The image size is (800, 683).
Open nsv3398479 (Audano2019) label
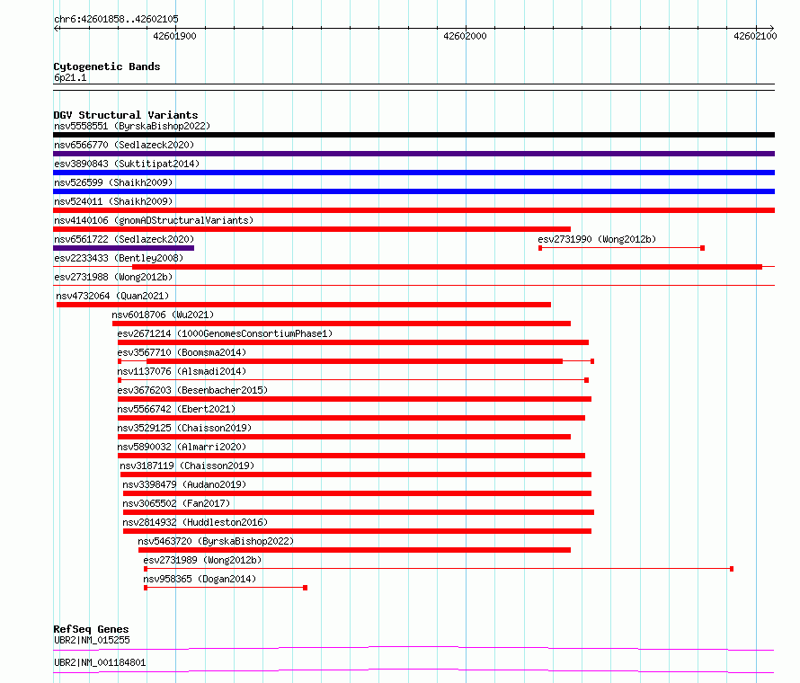coord(184,484)
